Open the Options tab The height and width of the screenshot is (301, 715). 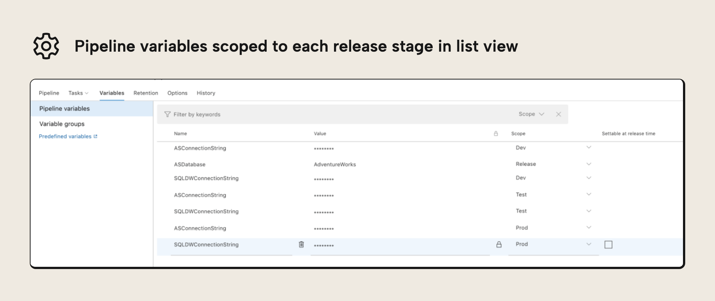[177, 93]
